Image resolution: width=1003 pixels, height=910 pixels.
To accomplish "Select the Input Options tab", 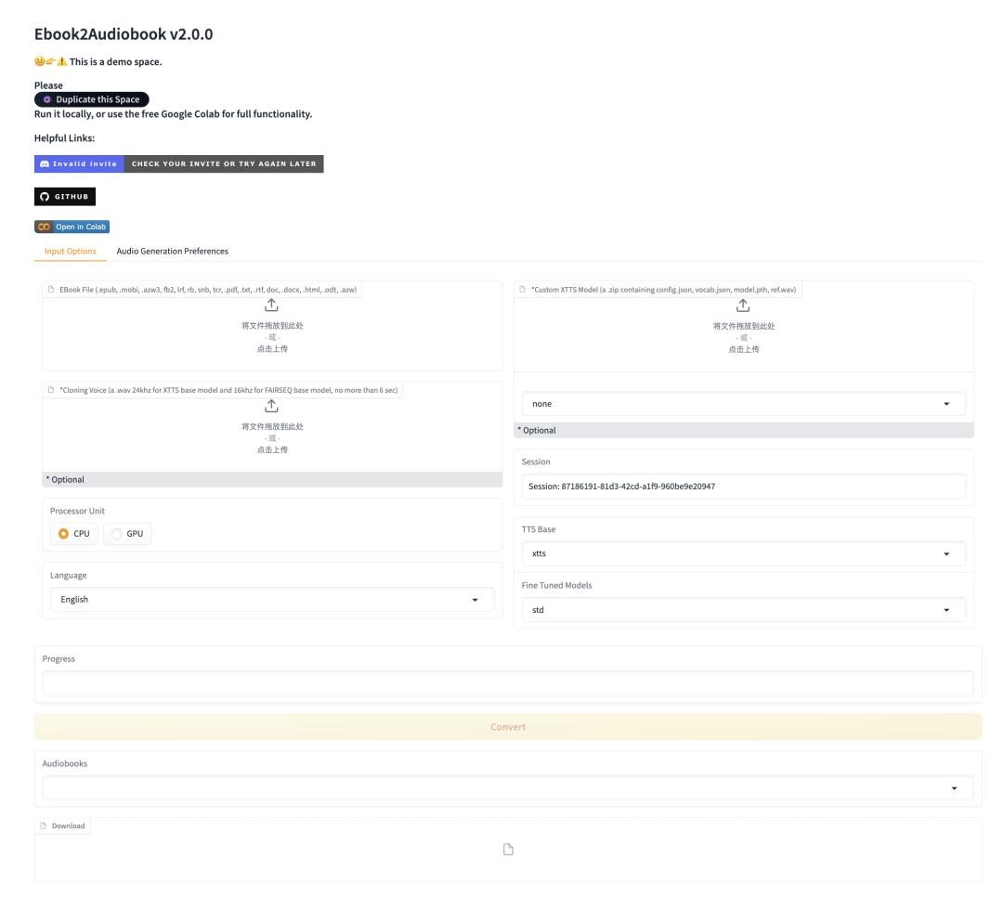I will (x=71, y=251).
